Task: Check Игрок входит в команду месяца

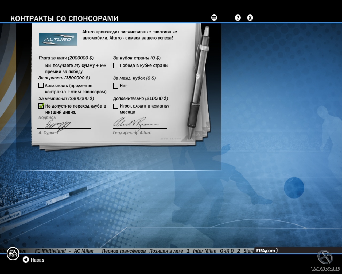Action: tap(116, 106)
